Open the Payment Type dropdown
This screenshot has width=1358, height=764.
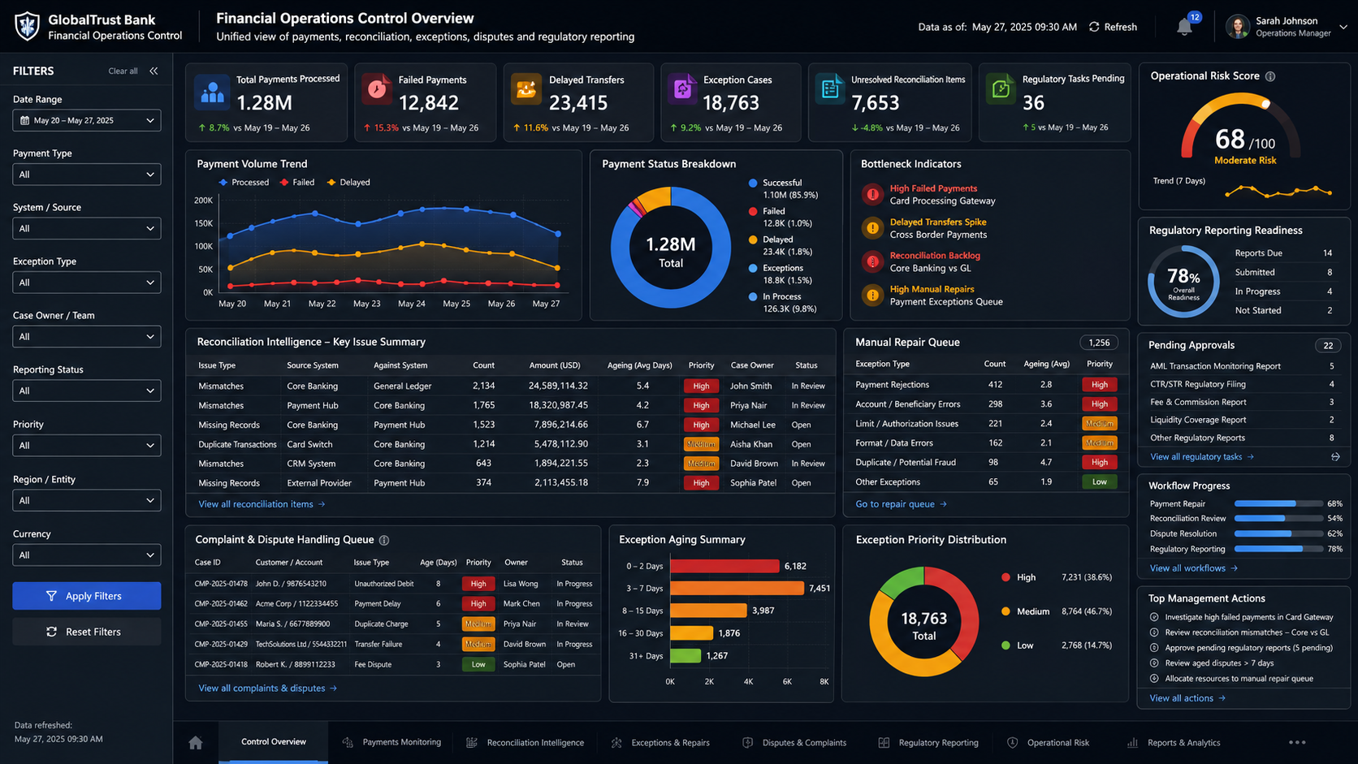[87, 175]
